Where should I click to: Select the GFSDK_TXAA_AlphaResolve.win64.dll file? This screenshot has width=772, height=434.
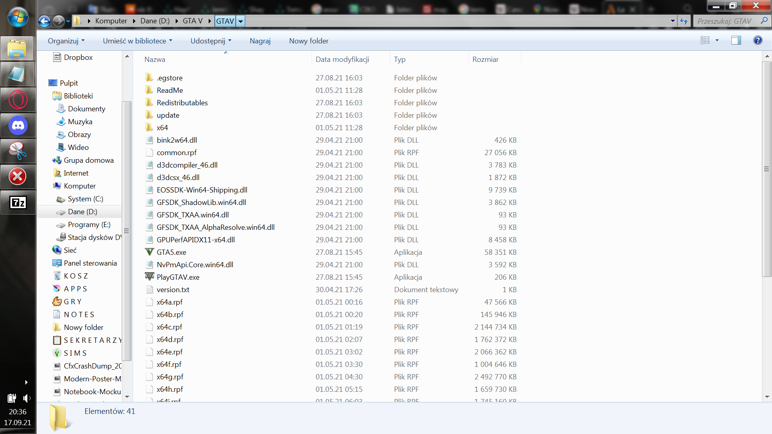(x=216, y=227)
